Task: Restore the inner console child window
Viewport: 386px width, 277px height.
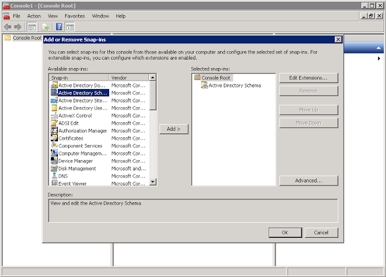Action: 371,16
